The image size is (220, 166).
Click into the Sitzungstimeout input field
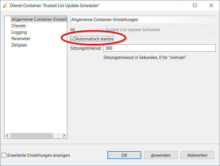(159, 48)
